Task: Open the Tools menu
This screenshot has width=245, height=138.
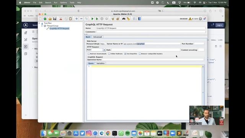Action: coord(72,3)
